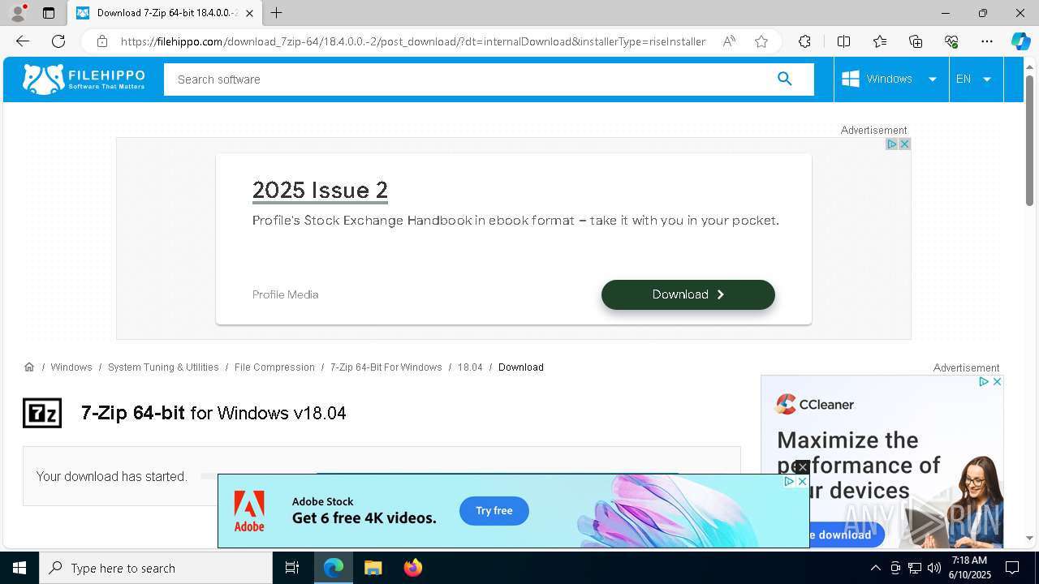Open network status tray icon
The width and height of the screenshot is (1039, 584).
[915, 568]
